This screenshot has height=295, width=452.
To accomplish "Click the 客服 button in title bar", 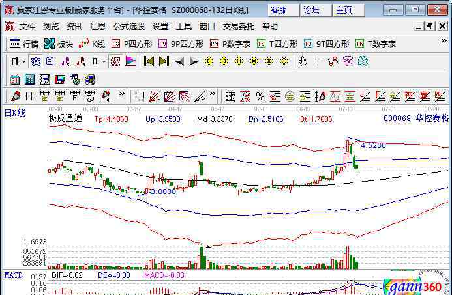I will (x=283, y=10).
